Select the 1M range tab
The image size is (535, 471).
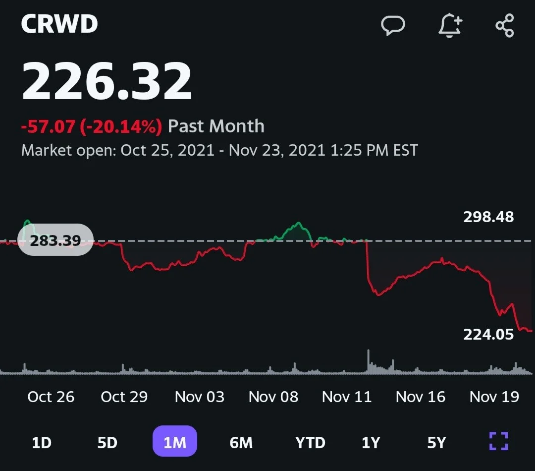[x=175, y=441]
